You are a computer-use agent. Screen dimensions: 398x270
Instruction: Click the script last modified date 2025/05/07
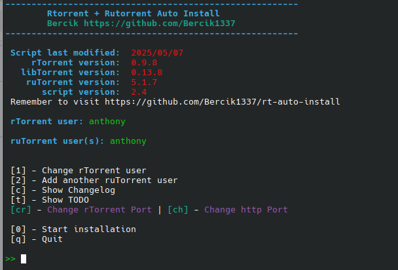click(x=157, y=52)
